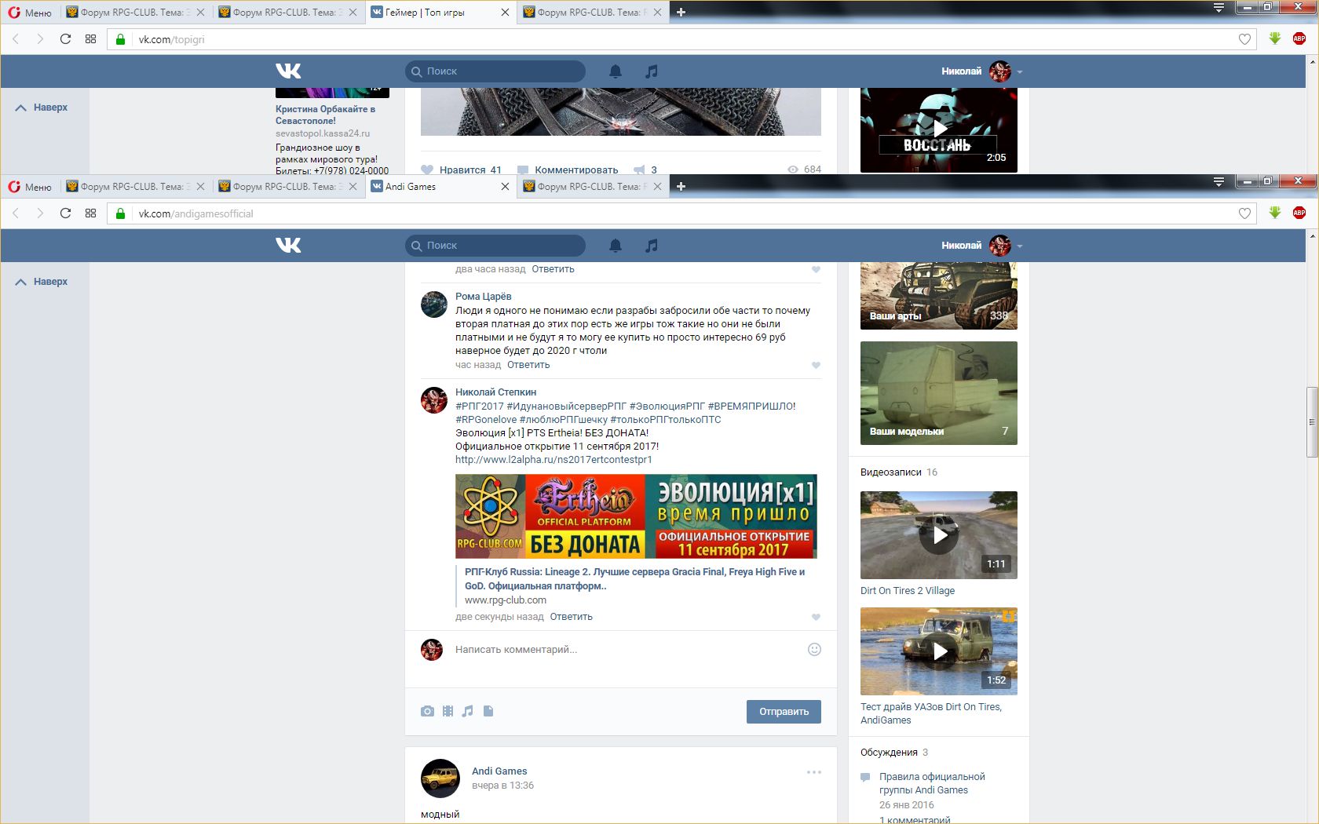
Task: Open the ABP adblock extension icon in the front window
Action: click(1299, 213)
